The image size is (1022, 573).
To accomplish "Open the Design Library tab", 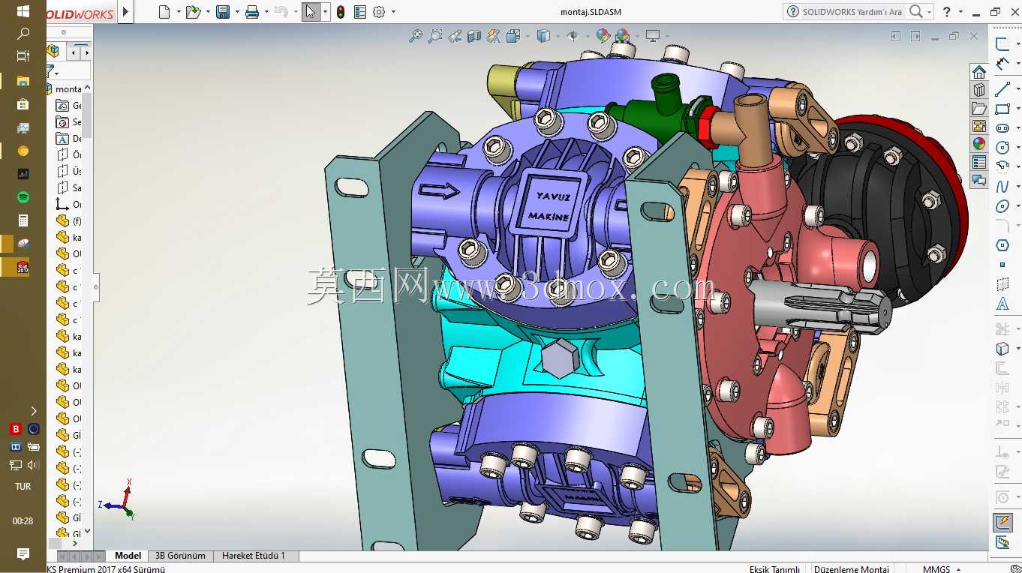I will [978, 90].
